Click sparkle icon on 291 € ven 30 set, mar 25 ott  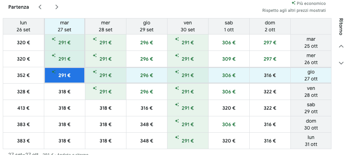click(177, 39)
